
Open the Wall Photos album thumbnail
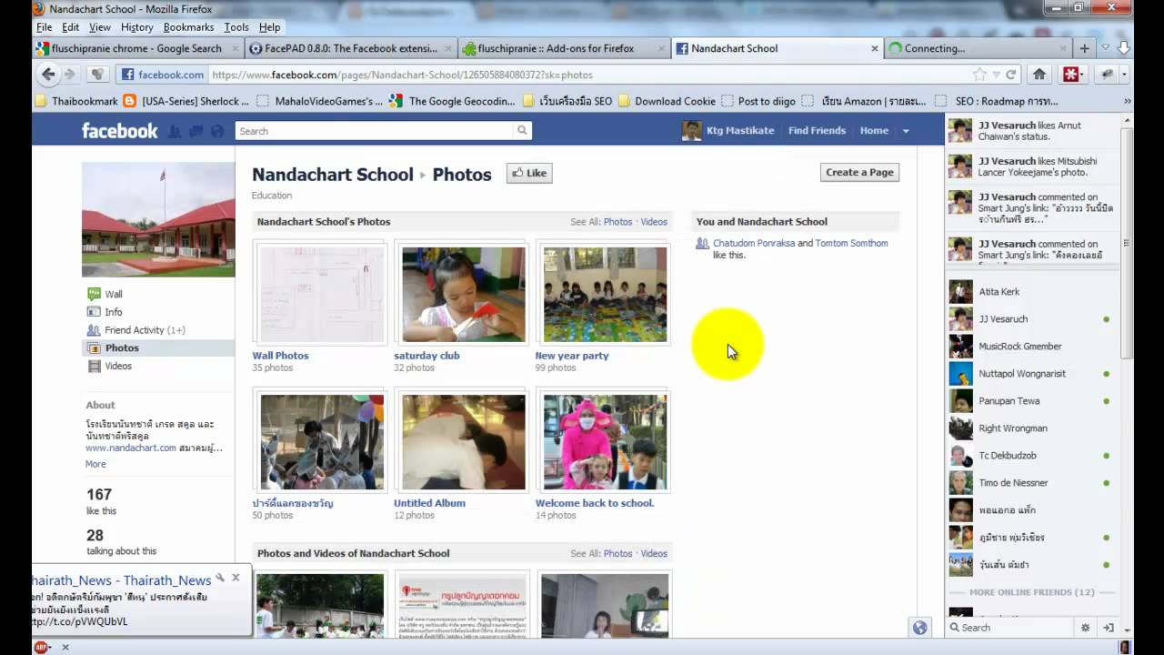click(322, 294)
